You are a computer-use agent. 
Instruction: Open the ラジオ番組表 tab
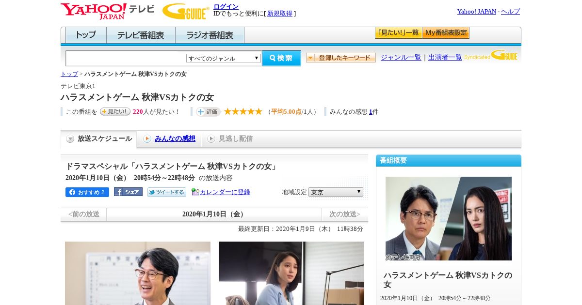pos(210,35)
